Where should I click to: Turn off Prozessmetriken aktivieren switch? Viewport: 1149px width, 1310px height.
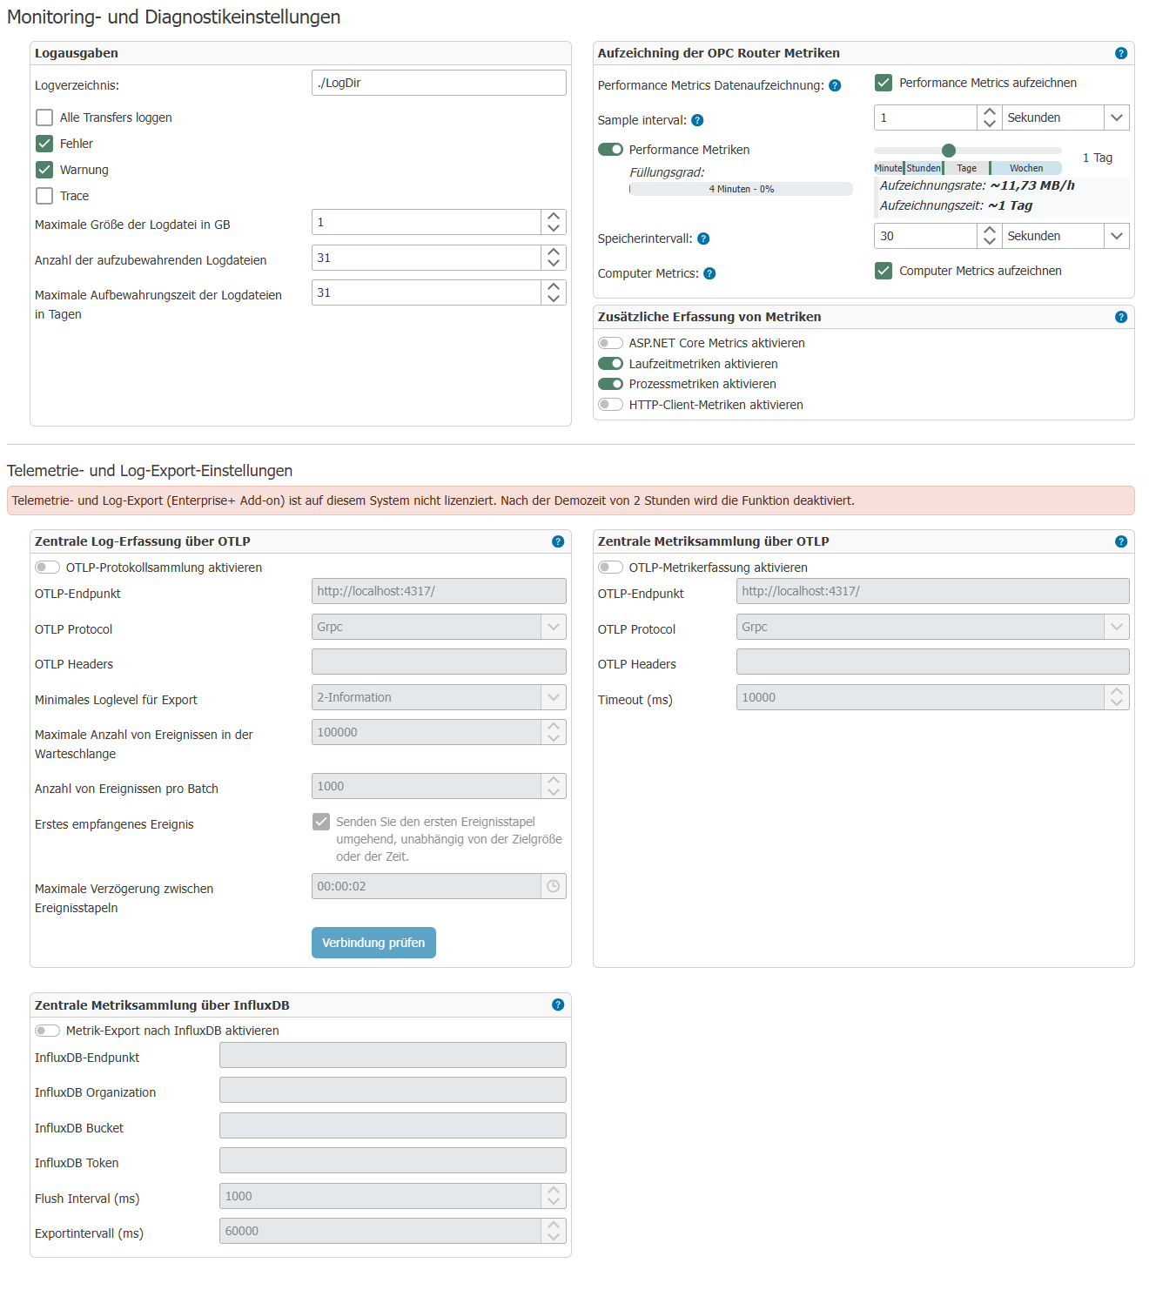coord(610,384)
